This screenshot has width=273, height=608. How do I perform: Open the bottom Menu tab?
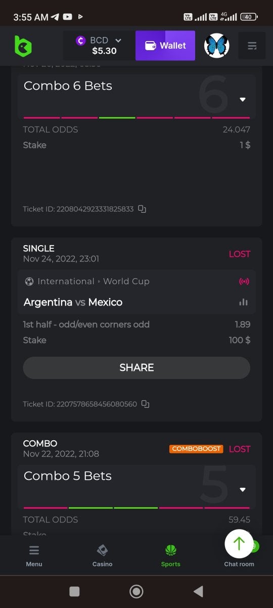tap(34, 556)
